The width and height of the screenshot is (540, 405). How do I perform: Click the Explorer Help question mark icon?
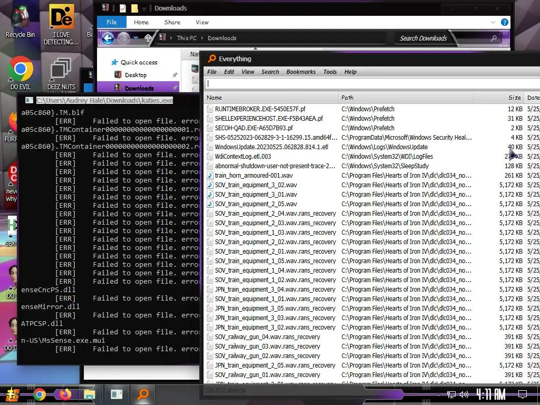click(505, 22)
